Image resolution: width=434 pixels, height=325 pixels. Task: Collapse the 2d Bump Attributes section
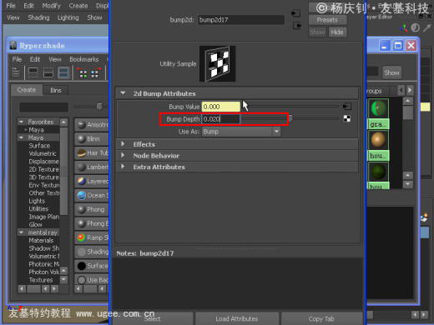coord(123,93)
